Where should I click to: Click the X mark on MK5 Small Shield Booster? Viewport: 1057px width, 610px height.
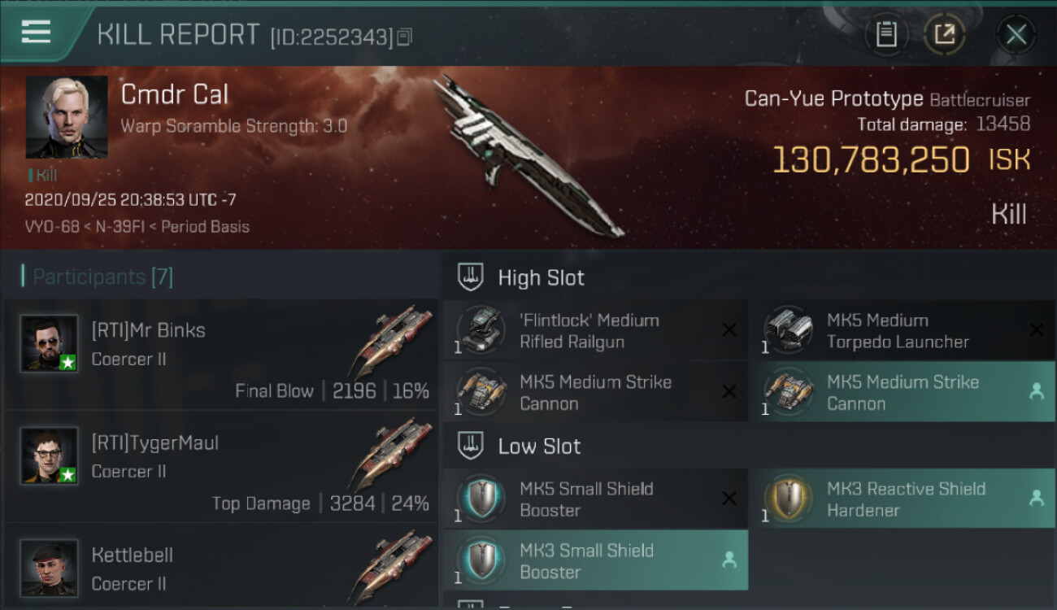pos(729,499)
